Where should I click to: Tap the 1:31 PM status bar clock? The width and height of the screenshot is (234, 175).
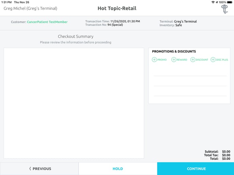[6, 2]
